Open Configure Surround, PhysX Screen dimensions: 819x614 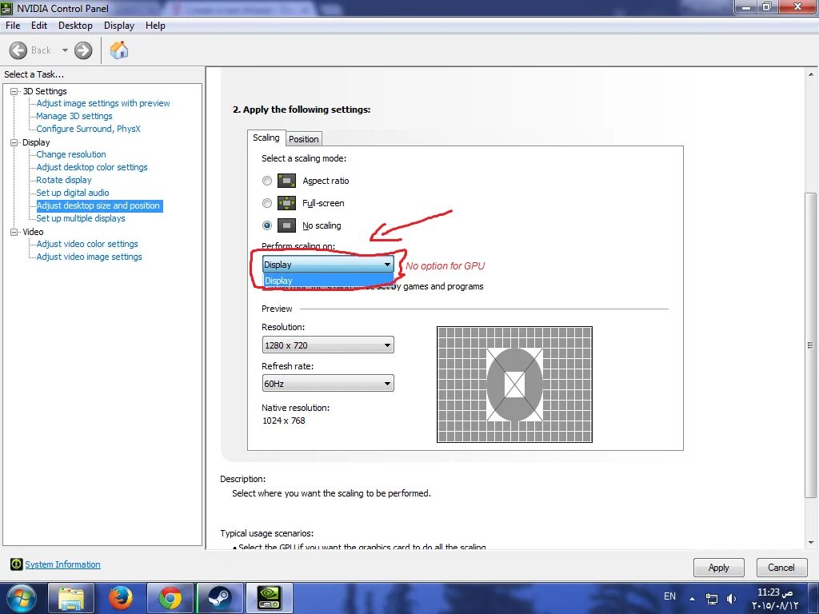pyautogui.click(x=88, y=129)
